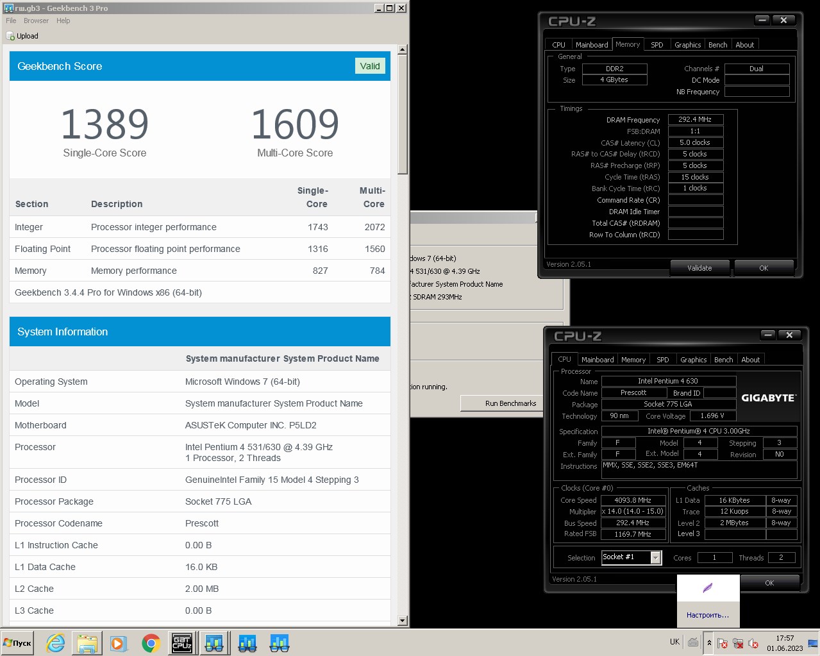Switch to CPU tab in upper CPU-Z window

tap(558, 45)
